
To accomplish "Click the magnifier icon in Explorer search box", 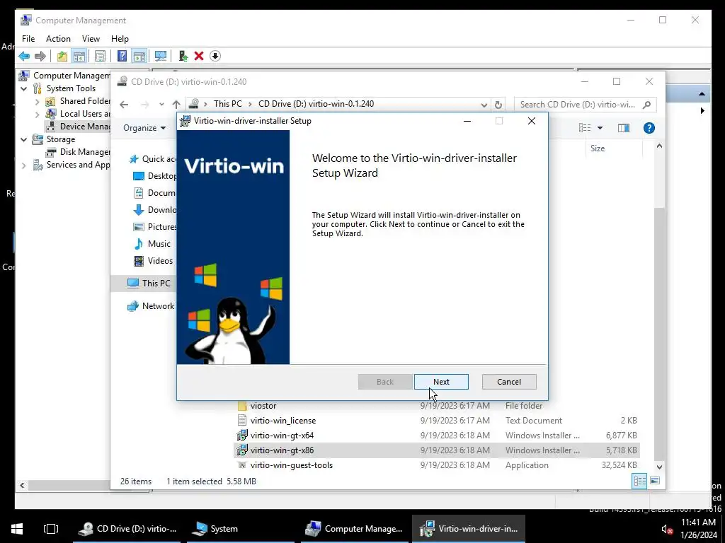I will pos(646,105).
